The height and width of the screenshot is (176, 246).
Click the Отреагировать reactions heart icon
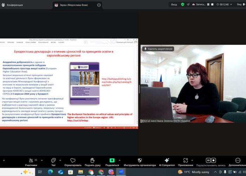click(x=73, y=161)
